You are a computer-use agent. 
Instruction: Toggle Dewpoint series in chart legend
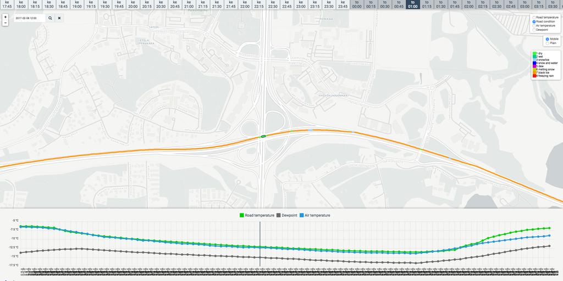coord(286,215)
